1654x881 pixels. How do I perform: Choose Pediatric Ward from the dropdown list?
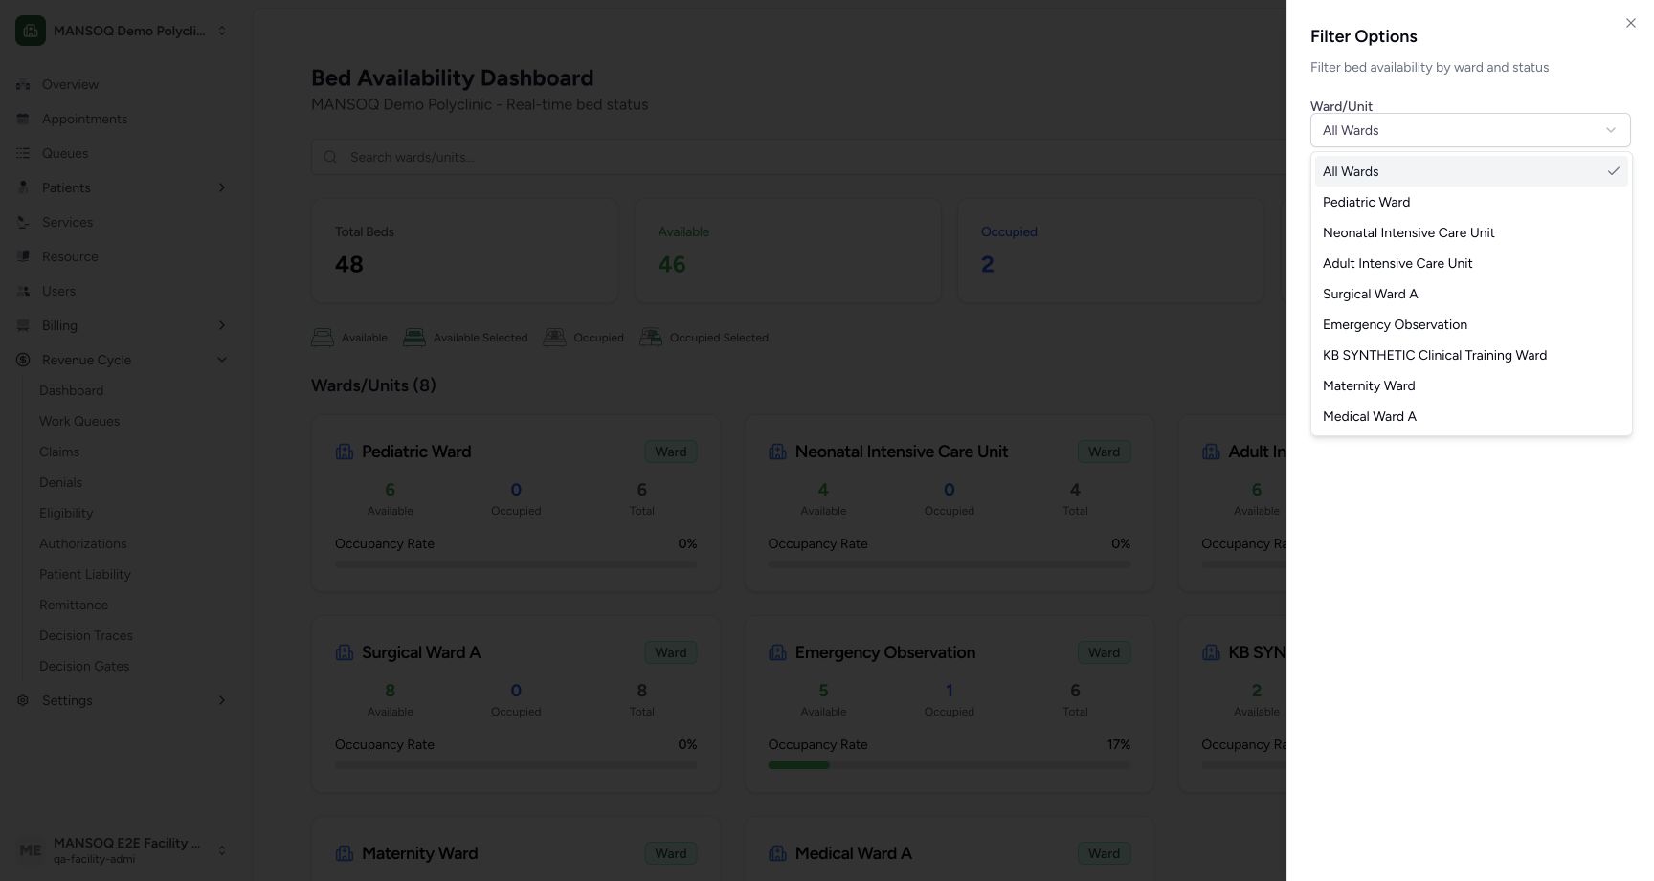(1471, 202)
